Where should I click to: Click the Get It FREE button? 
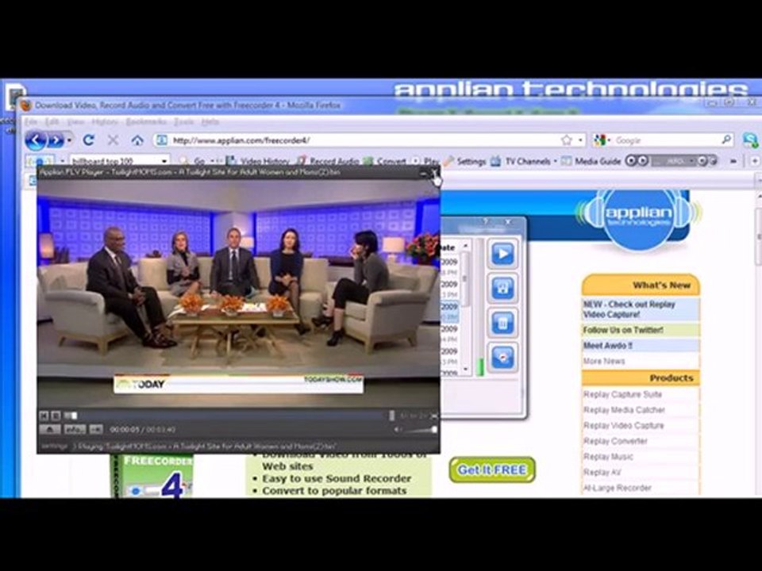point(492,469)
